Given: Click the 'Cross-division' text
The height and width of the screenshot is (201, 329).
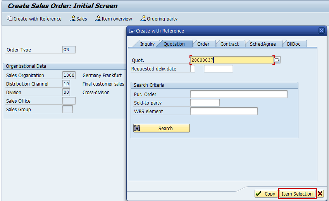Looking at the screenshot, I should click(96, 93).
